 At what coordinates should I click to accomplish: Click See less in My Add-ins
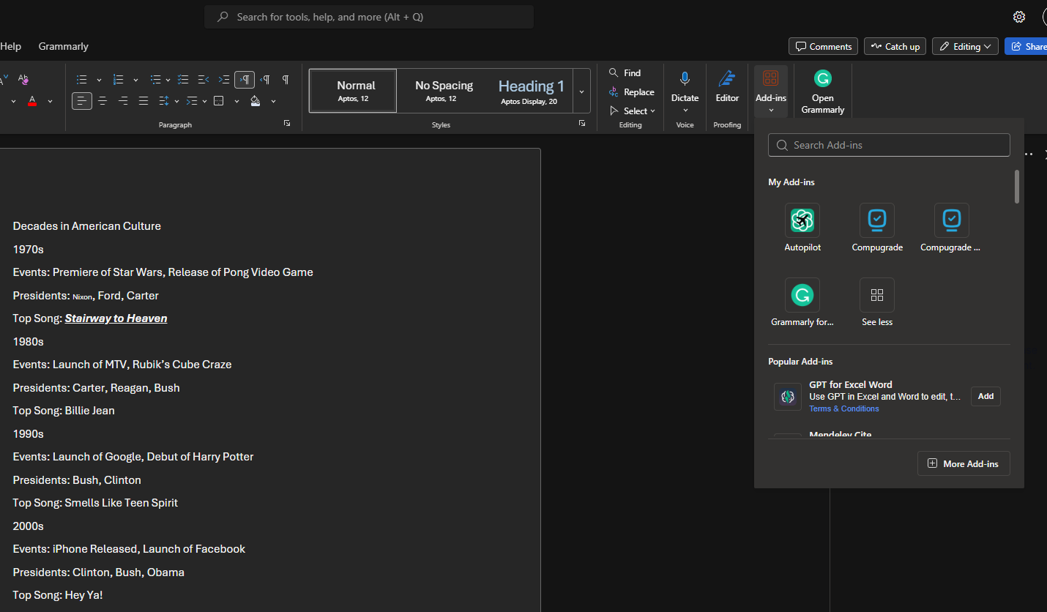877,302
